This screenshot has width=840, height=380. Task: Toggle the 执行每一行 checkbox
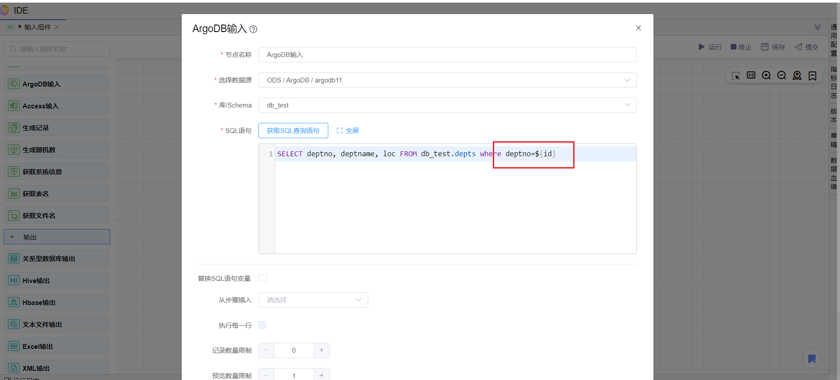click(262, 325)
